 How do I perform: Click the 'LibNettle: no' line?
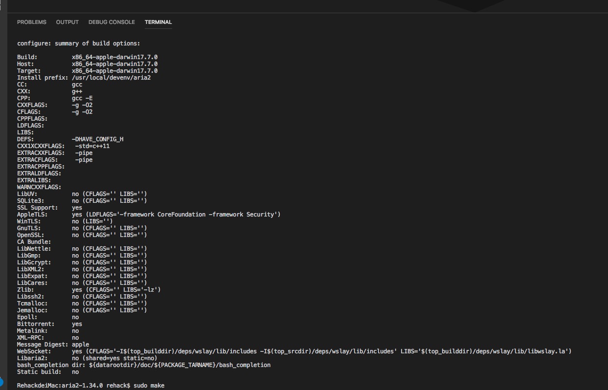click(82, 249)
